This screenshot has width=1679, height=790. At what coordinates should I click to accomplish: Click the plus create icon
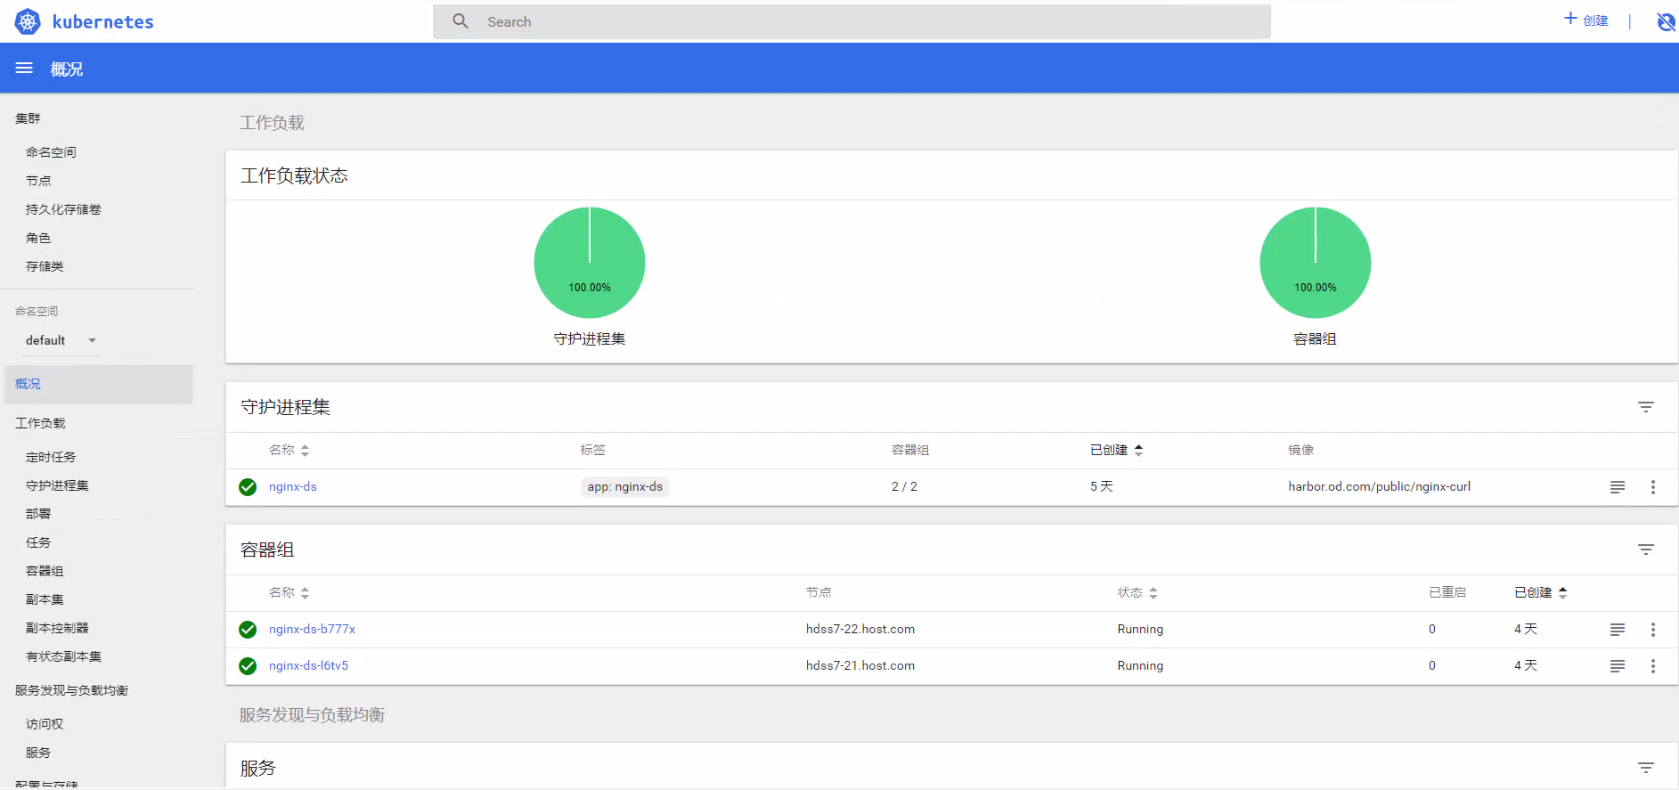tap(1570, 18)
